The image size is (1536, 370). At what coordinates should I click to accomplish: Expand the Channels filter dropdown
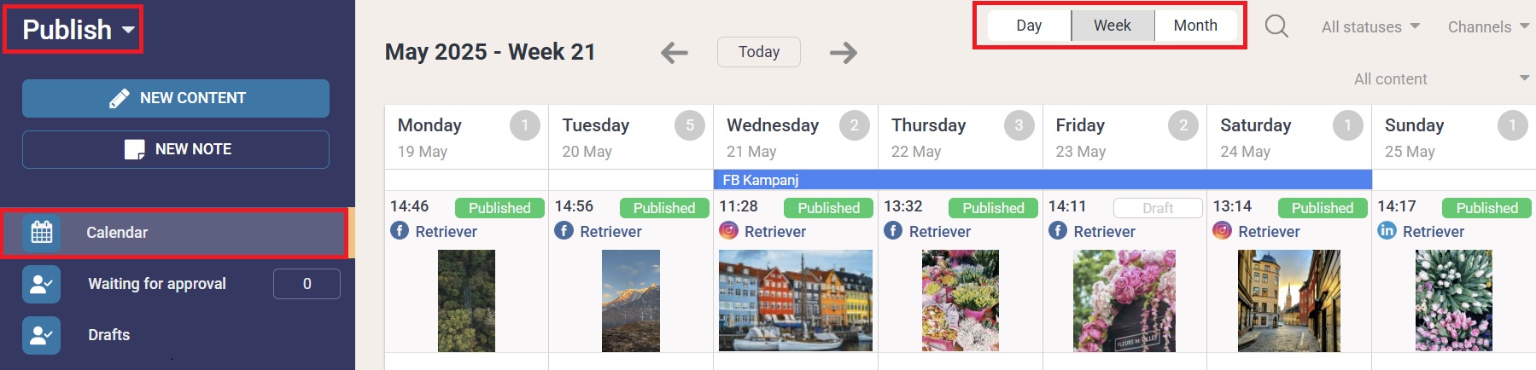point(1488,27)
